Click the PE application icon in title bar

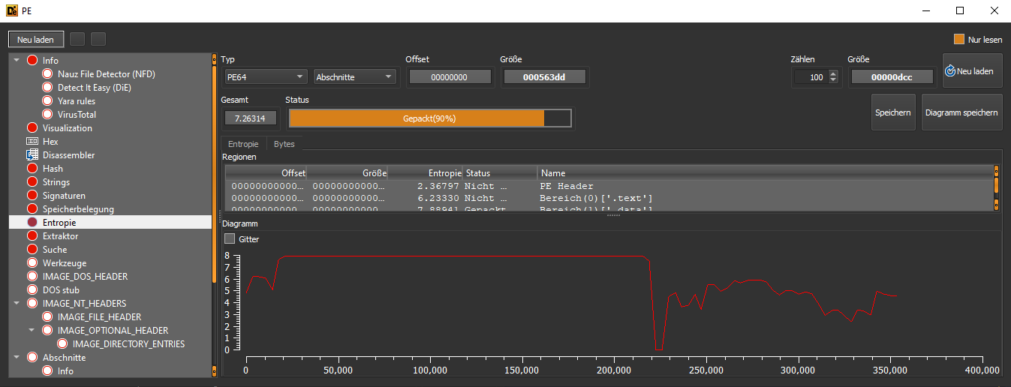(13, 10)
